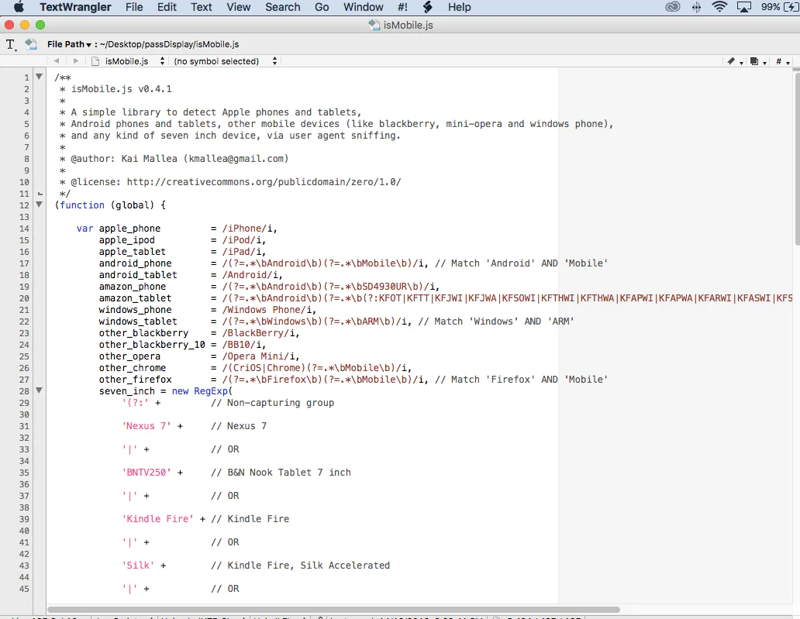
Task: Click the '~/Desktop/passDisplay/isMobile.js' path text
Action: [x=170, y=44]
